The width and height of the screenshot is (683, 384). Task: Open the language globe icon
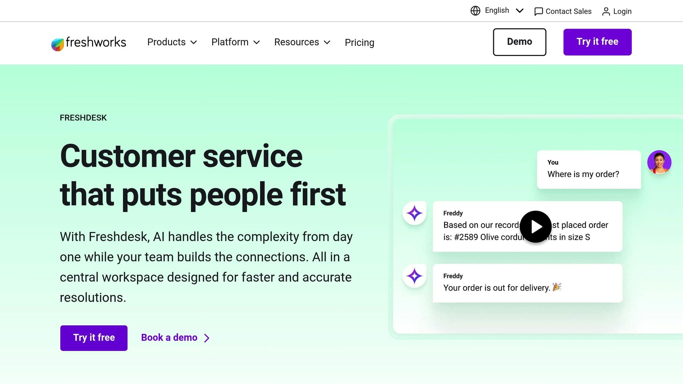475,10
